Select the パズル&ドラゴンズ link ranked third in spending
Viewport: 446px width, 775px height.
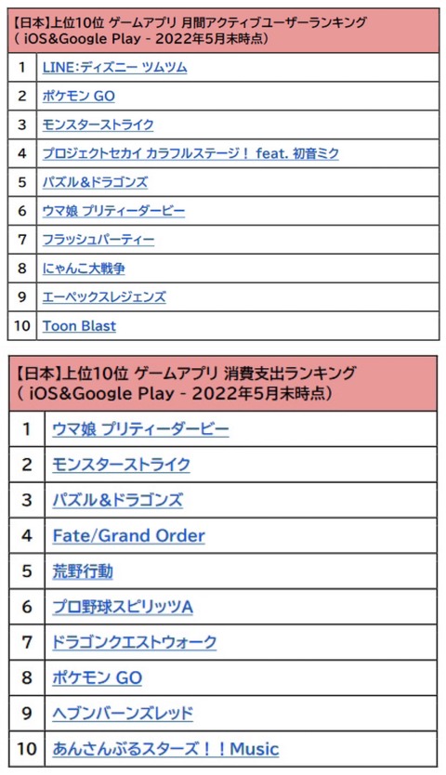pos(118,500)
